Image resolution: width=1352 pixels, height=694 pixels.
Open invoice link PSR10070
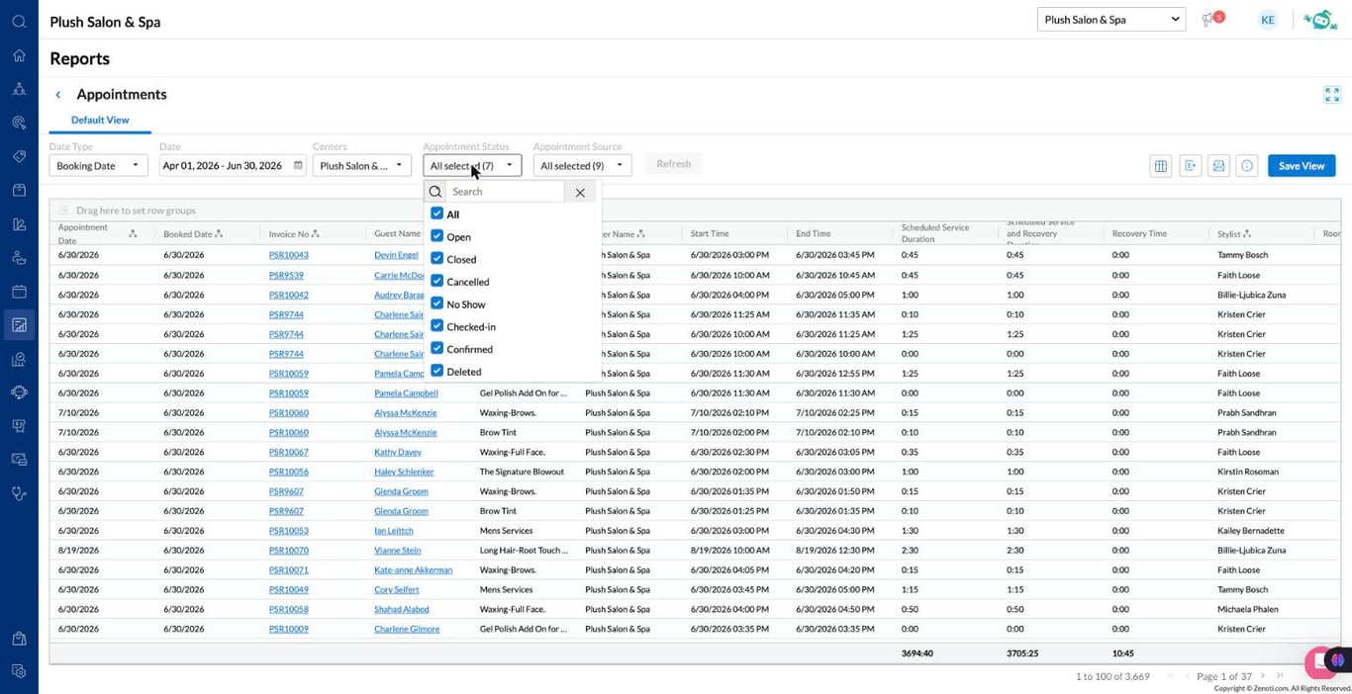[289, 550]
